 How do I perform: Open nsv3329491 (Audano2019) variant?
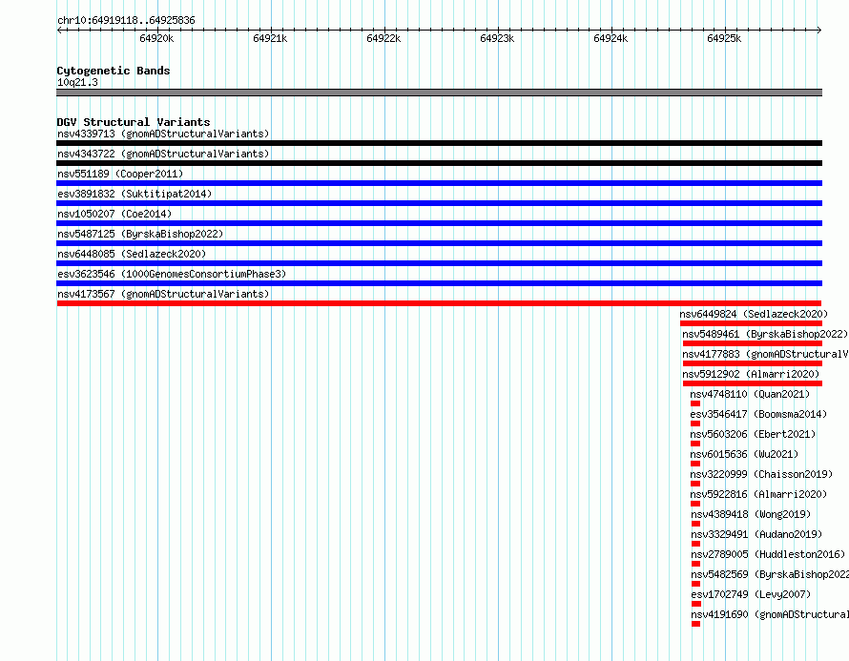coord(756,534)
